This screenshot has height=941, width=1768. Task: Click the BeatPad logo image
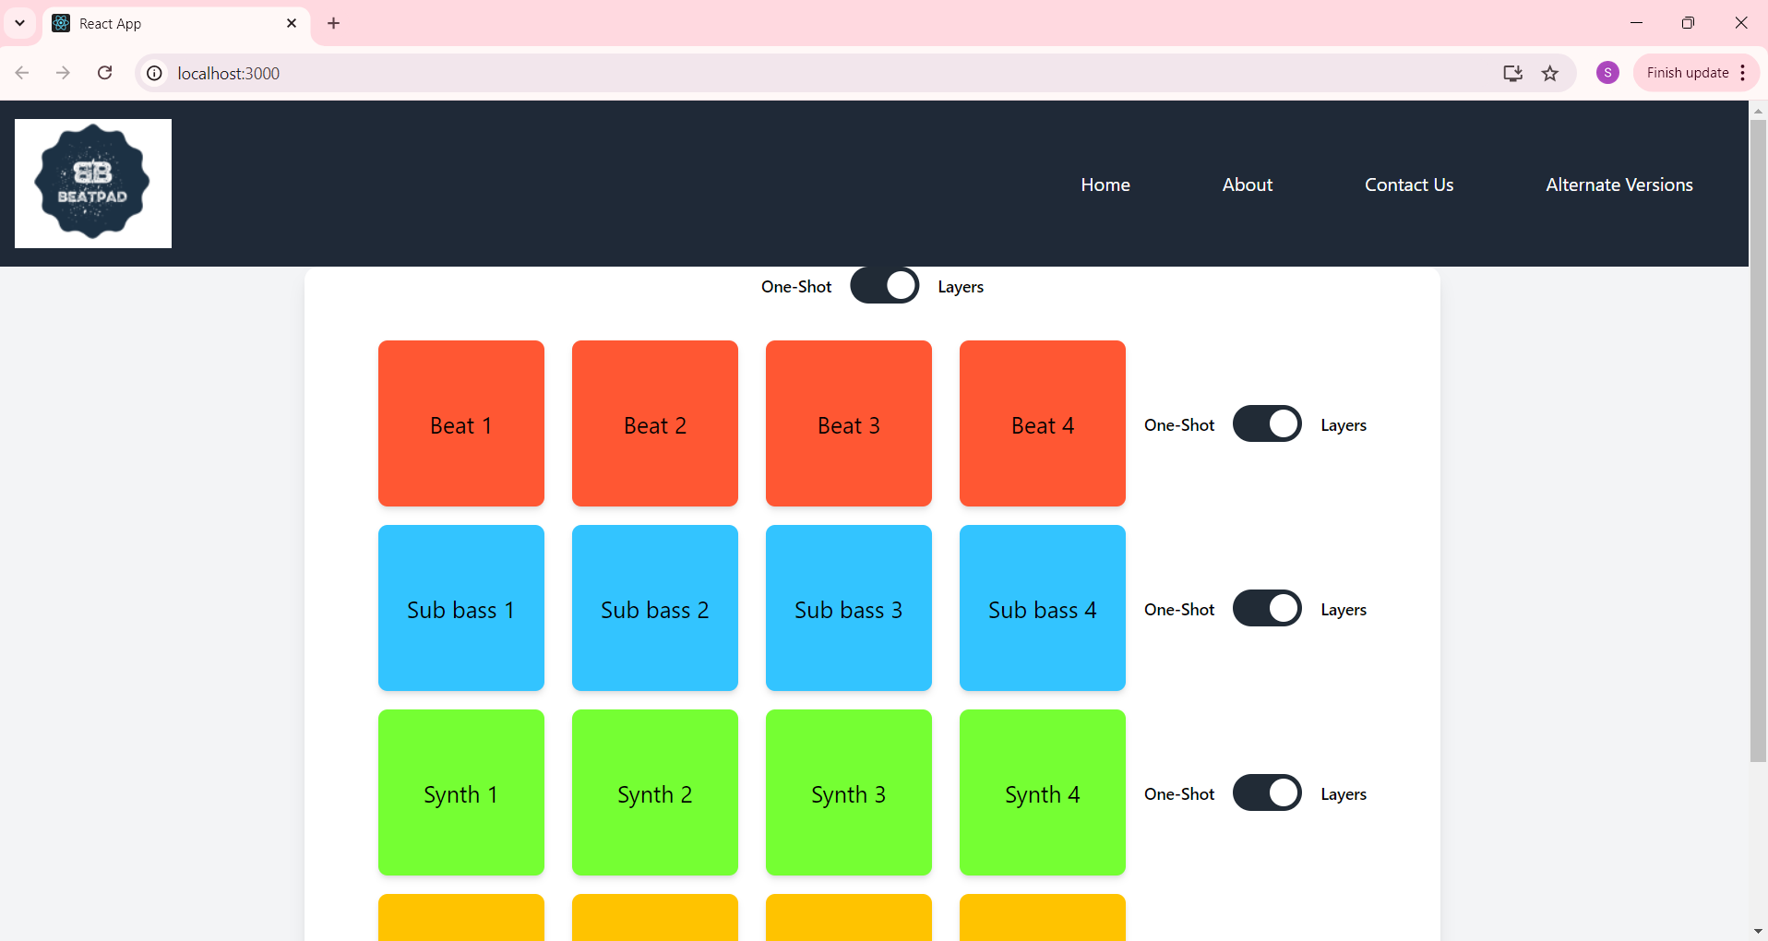pos(93,184)
